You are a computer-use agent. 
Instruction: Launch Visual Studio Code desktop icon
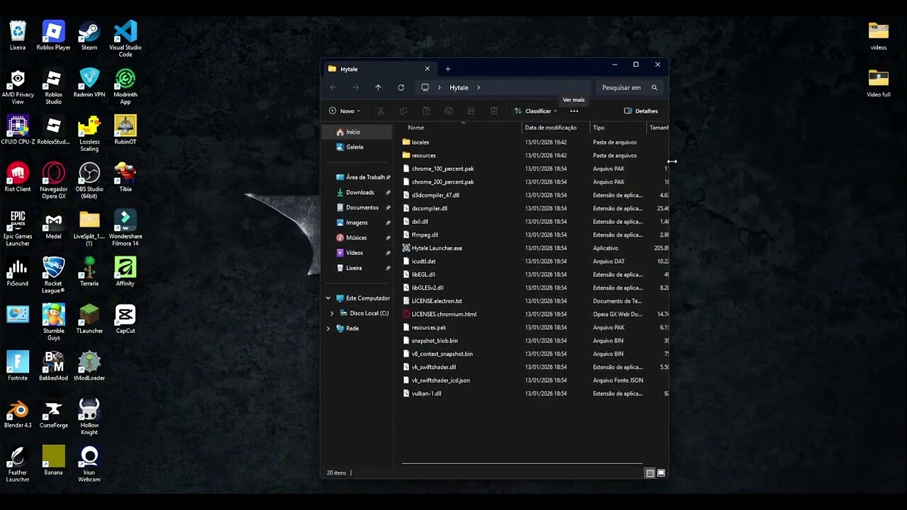tap(125, 39)
